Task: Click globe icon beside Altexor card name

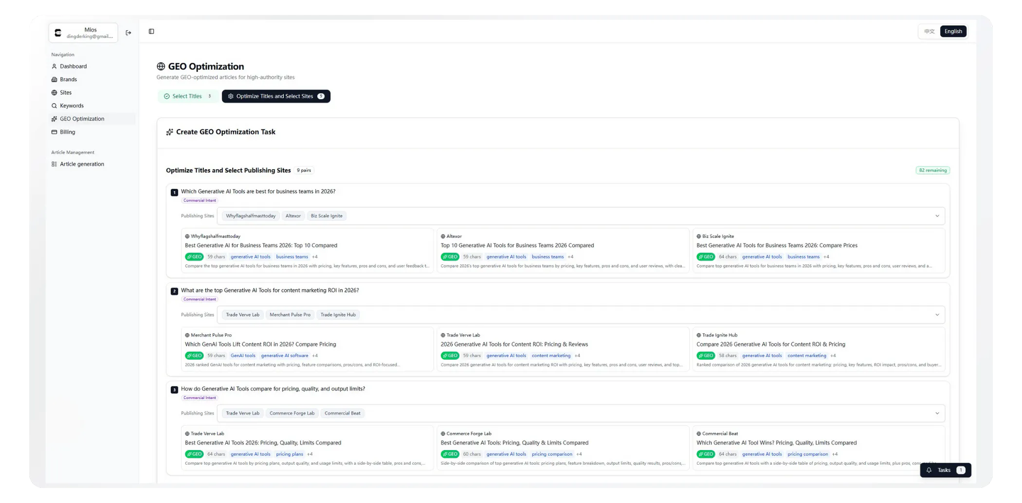Action: click(443, 237)
